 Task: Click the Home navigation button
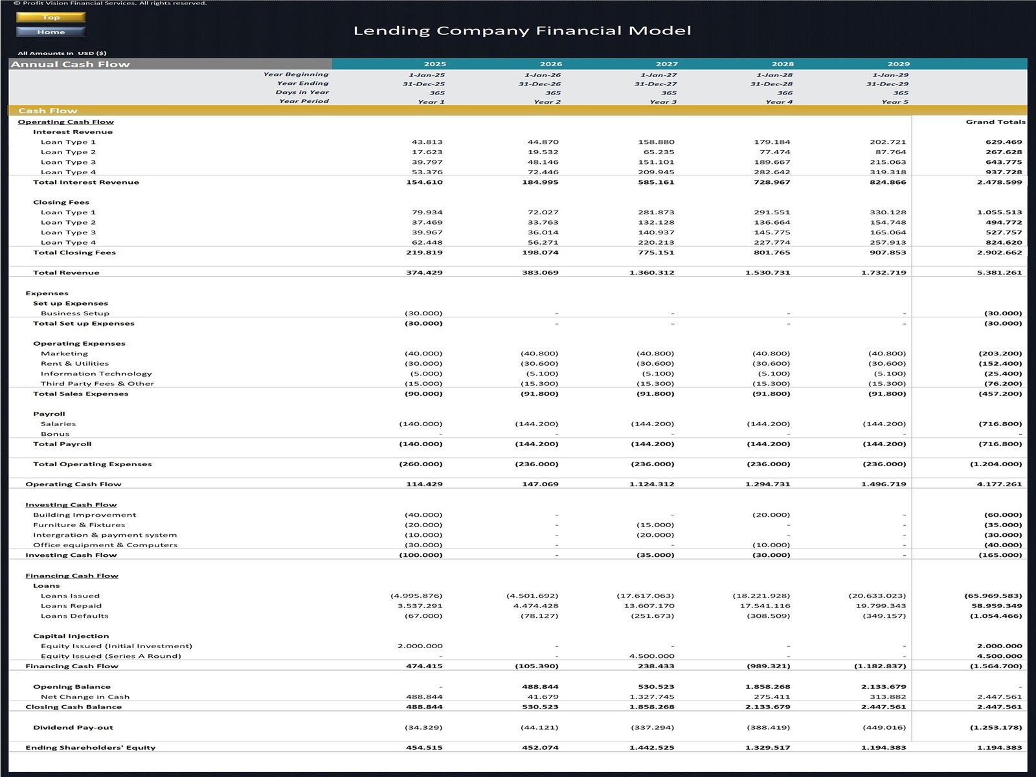[x=51, y=32]
